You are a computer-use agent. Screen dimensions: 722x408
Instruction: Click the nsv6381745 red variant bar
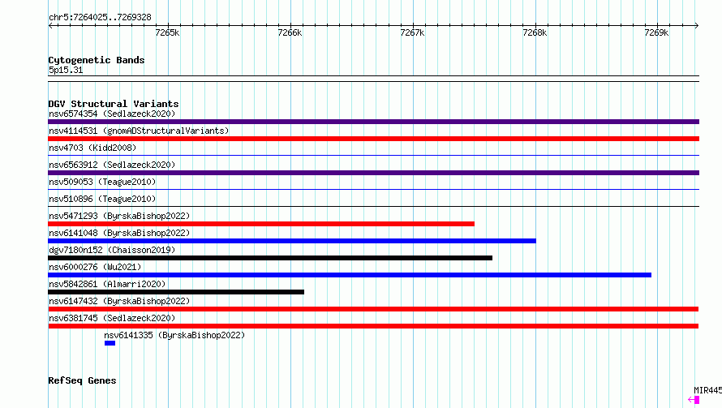373,326
